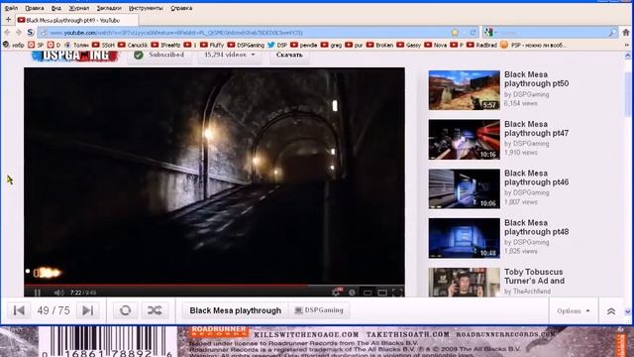Switch the player to small size

368,293
